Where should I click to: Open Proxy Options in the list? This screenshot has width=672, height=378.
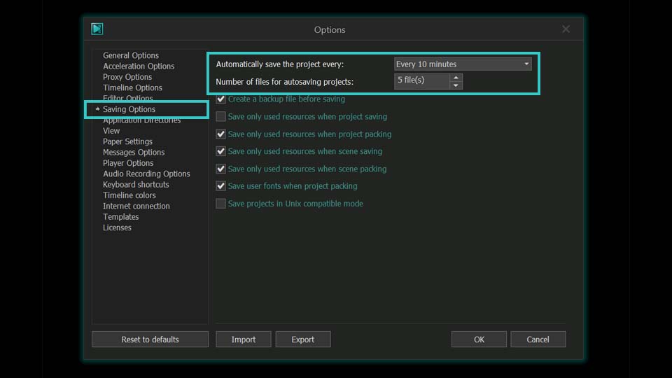pos(127,77)
